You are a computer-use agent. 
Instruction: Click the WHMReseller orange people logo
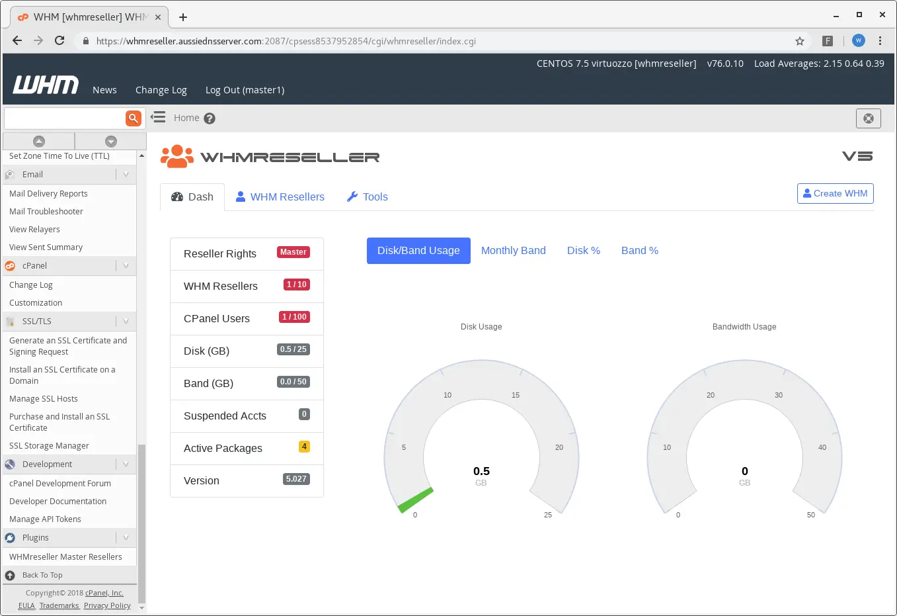(x=177, y=157)
